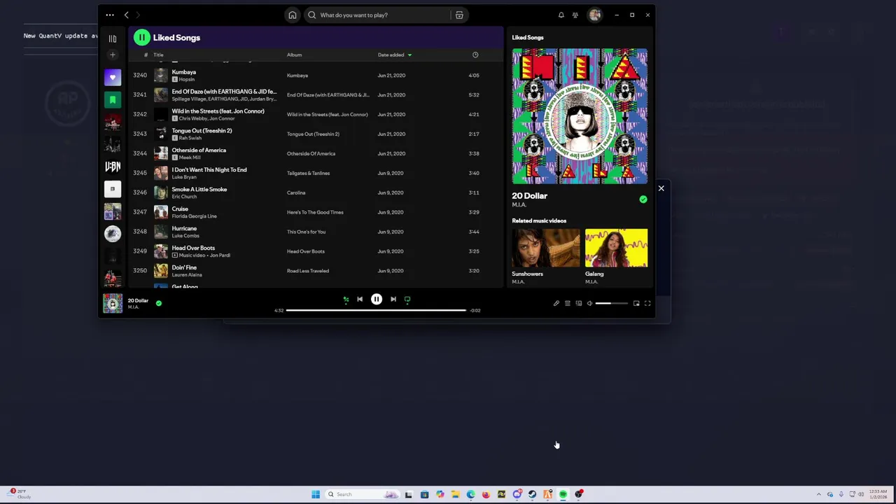Open album link 'Road Less Traveled'
Viewport: 896px width, 504px height.
pyautogui.click(x=308, y=271)
